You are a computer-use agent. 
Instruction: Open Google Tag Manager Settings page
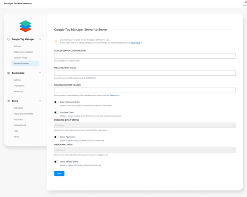tap(17, 46)
